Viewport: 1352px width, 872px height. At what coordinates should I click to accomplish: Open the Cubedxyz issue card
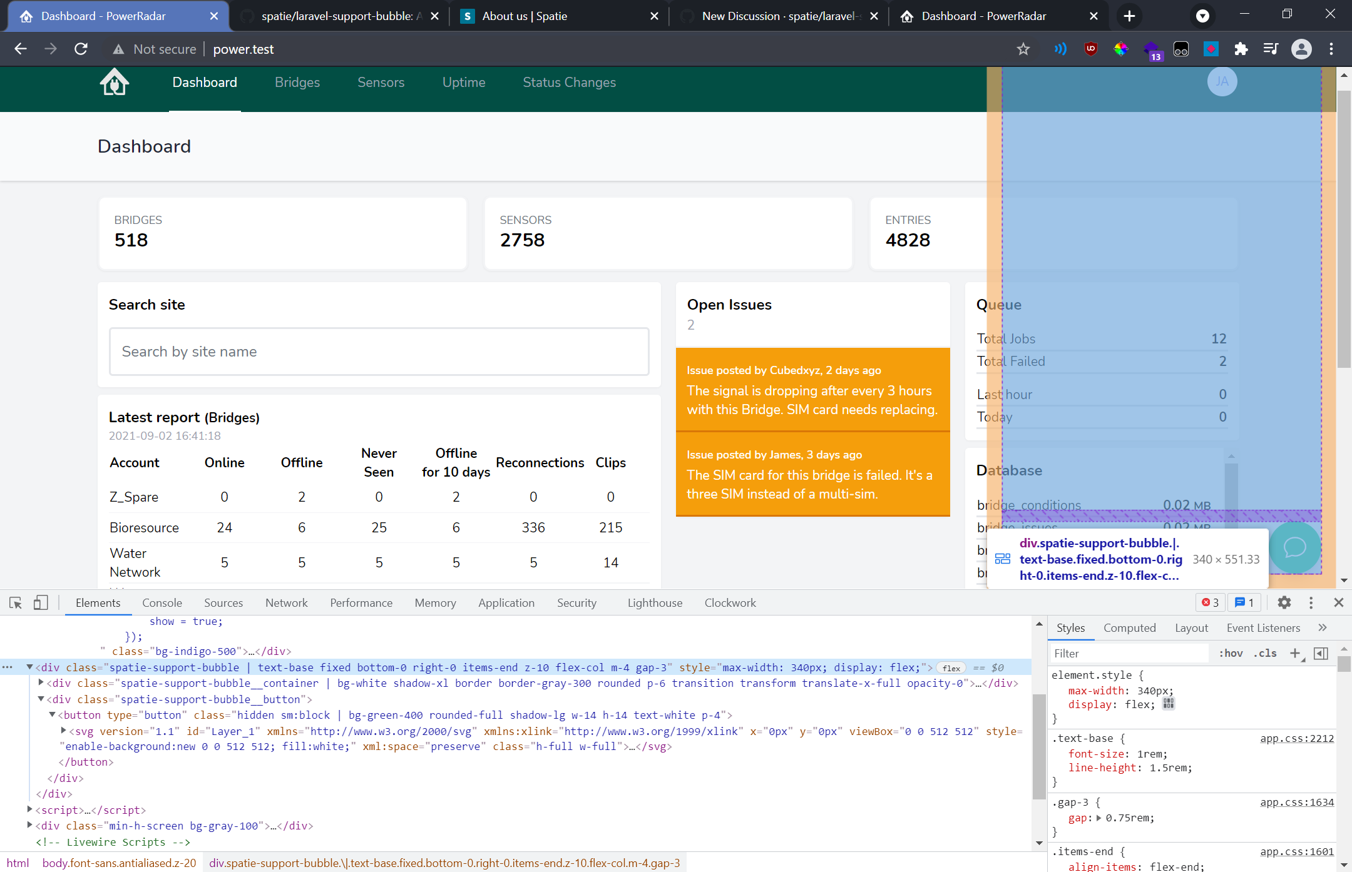[812, 390]
